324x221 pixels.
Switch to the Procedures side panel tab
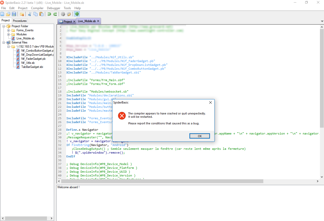click(20, 21)
